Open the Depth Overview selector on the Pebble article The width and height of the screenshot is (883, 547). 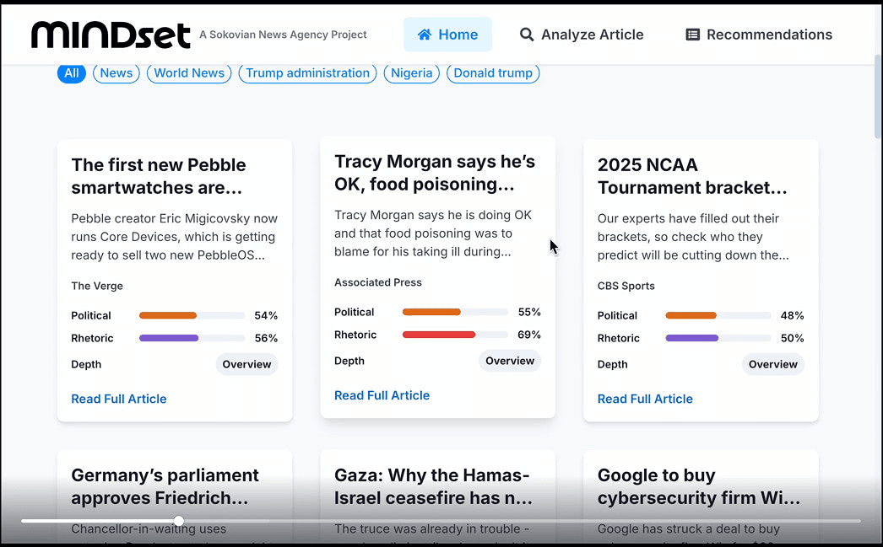click(246, 364)
